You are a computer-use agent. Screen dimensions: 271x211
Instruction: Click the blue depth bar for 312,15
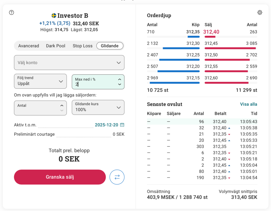[174, 83]
